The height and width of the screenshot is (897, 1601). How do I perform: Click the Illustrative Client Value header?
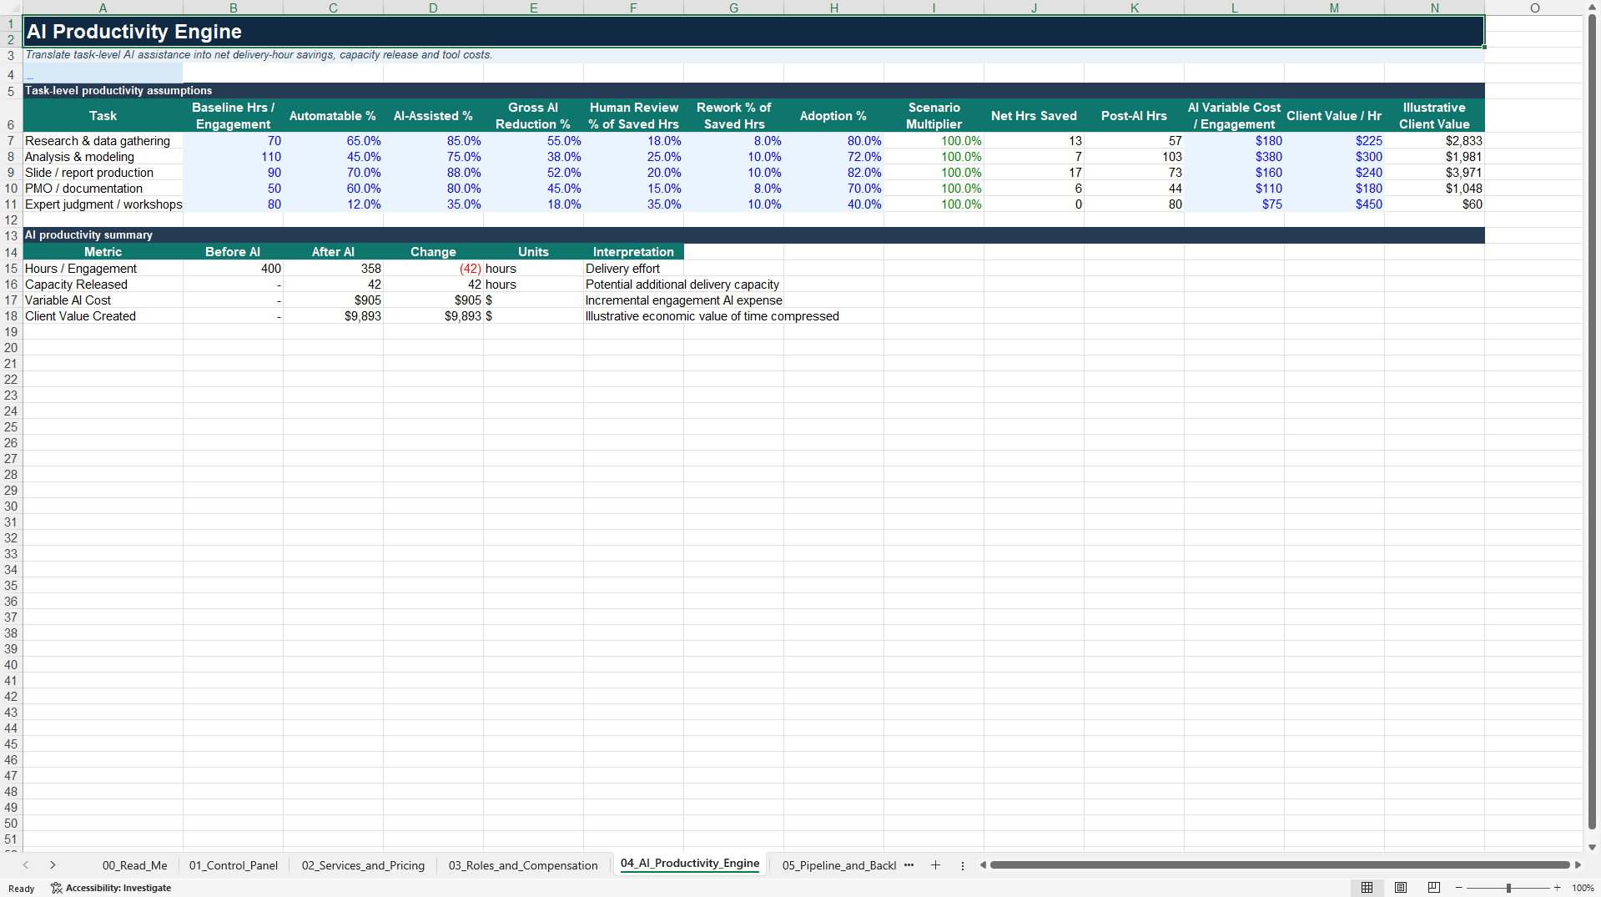coord(1434,116)
